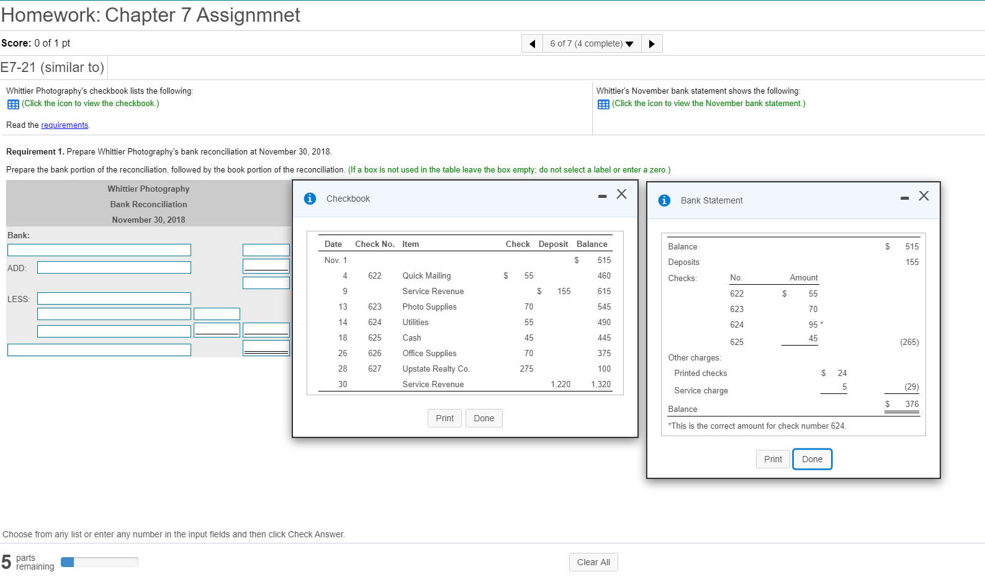Image resolution: width=985 pixels, height=577 pixels.
Task: Click 'Printed checks' in the bank statement
Action: (701, 373)
